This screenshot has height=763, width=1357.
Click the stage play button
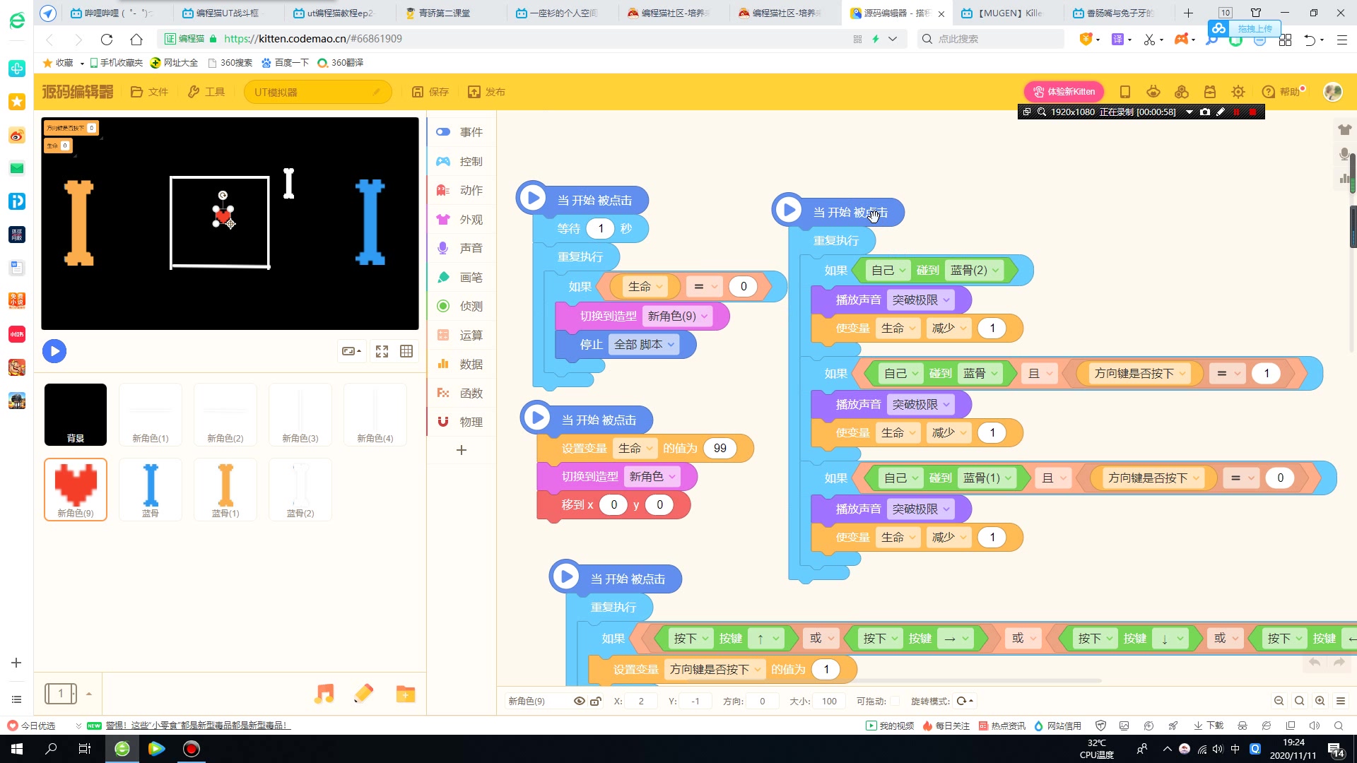click(x=54, y=351)
